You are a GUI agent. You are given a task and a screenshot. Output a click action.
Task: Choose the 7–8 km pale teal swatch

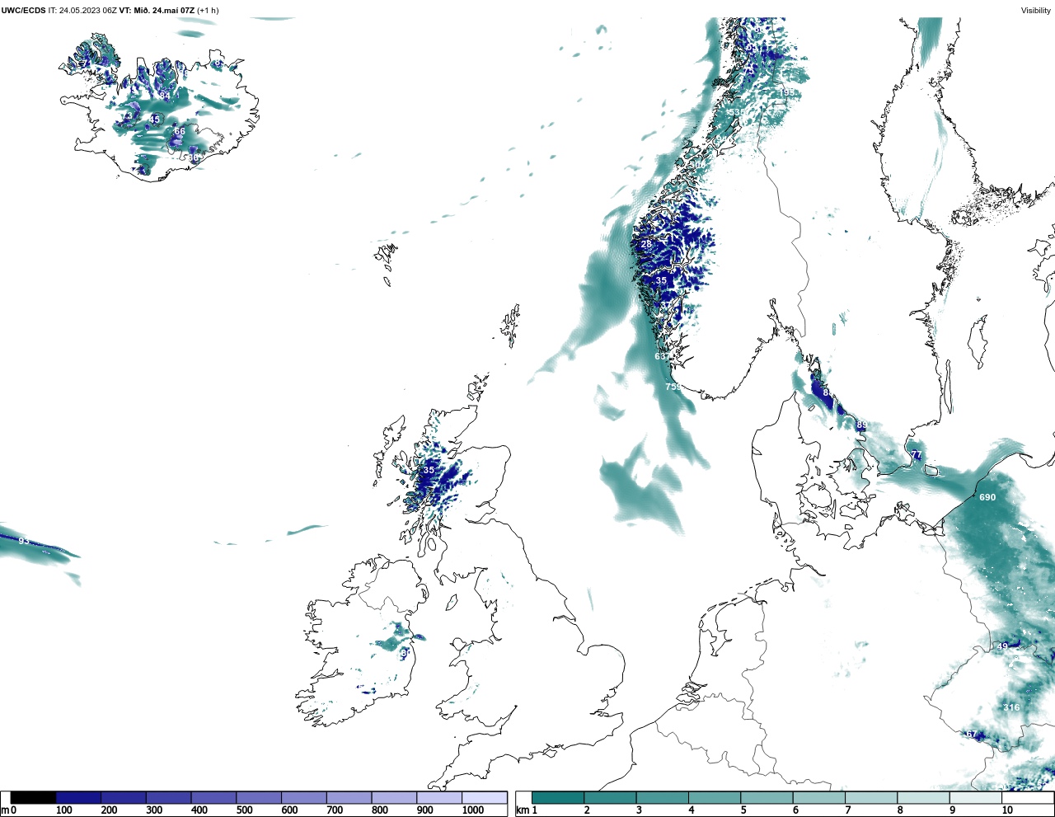pyautogui.click(x=871, y=797)
